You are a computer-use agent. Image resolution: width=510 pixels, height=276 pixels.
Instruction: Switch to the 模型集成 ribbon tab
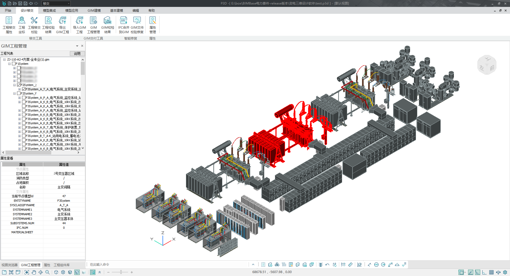[x=49, y=10]
